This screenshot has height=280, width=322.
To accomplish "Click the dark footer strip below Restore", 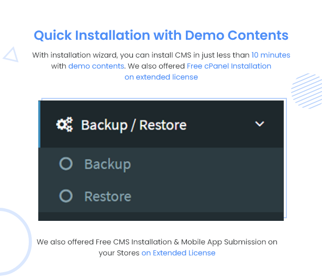I will 161,216.
